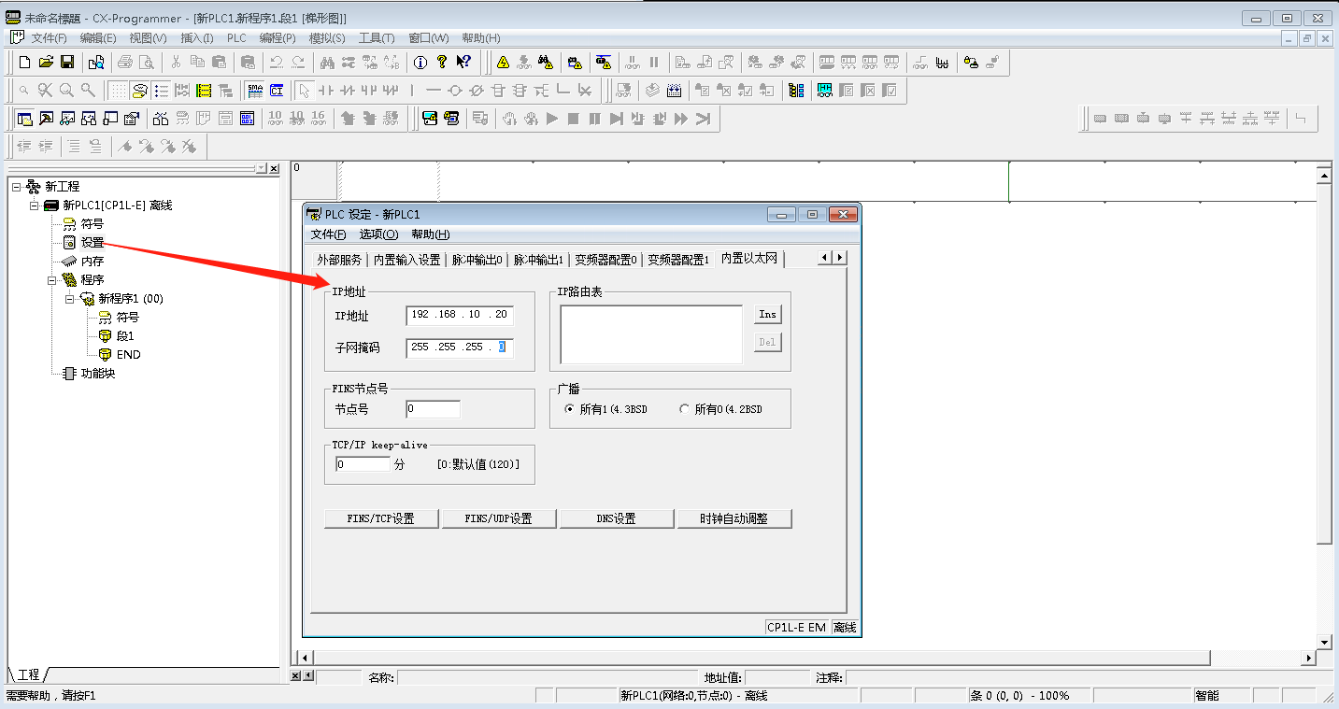This screenshot has width=1339, height=709.
Task: Click the binoculars Find icon
Action: [x=327, y=63]
